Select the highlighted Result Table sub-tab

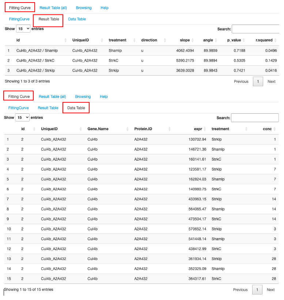[49, 19]
